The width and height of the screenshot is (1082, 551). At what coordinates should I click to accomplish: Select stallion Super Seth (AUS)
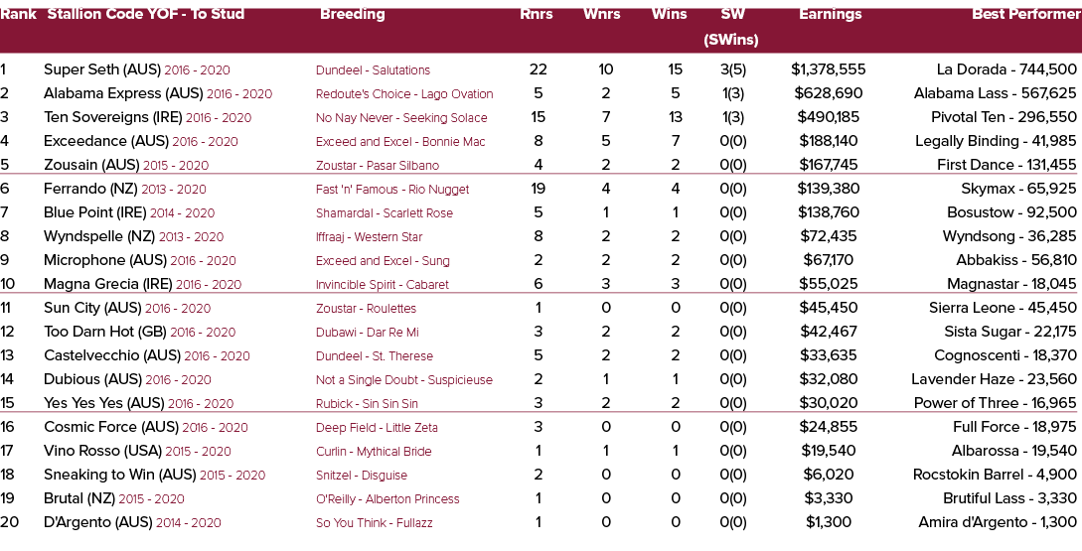(102, 69)
